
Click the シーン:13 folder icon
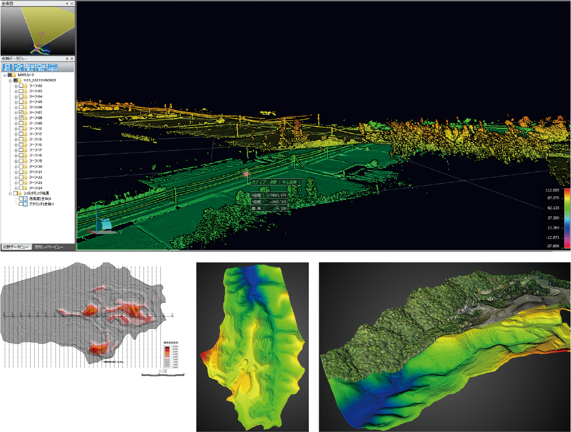click(26, 140)
